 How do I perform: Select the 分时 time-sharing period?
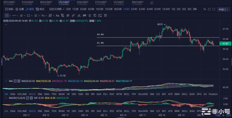[x=68, y=9]
